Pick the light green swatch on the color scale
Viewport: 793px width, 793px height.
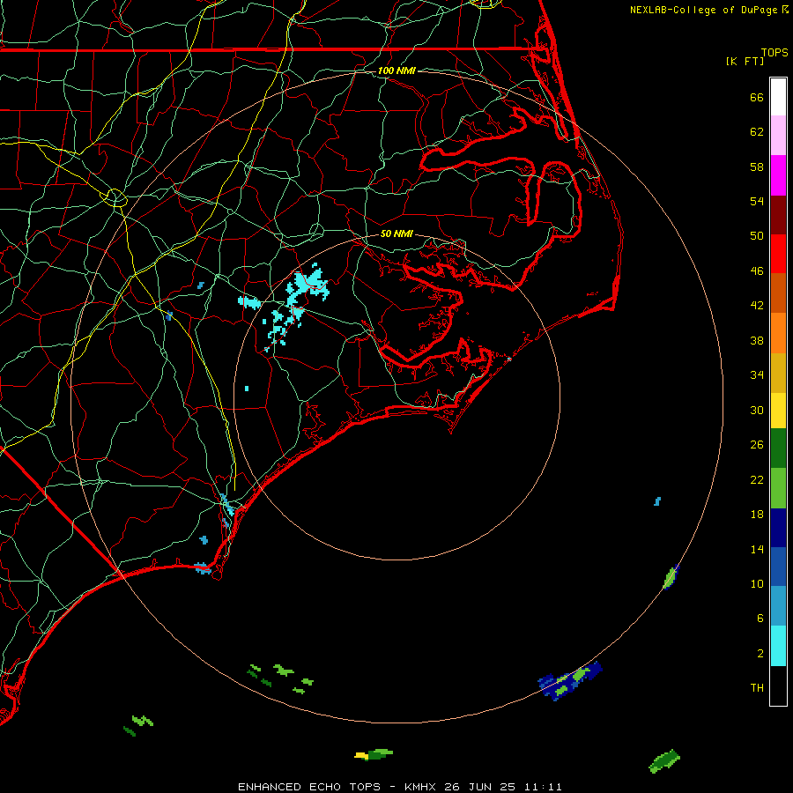[x=778, y=488]
